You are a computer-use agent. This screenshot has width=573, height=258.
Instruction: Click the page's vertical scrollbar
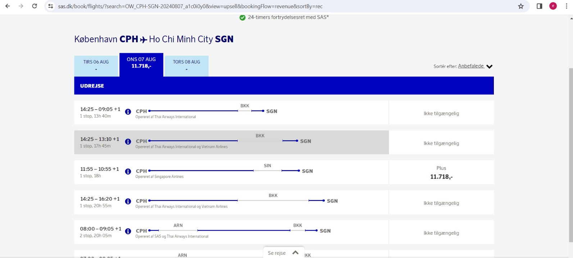570,154
